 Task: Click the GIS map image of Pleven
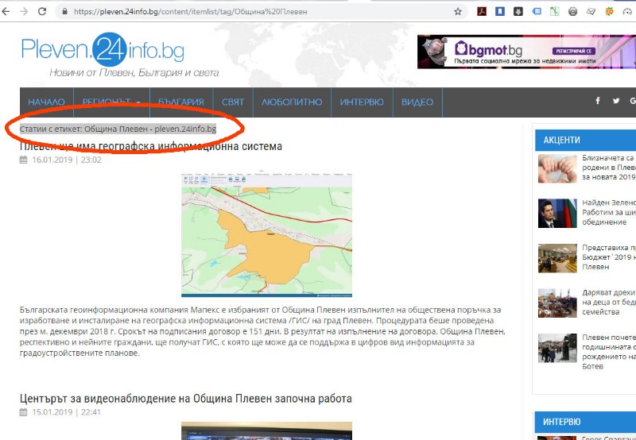pyautogui.click(x=266, y=235)
